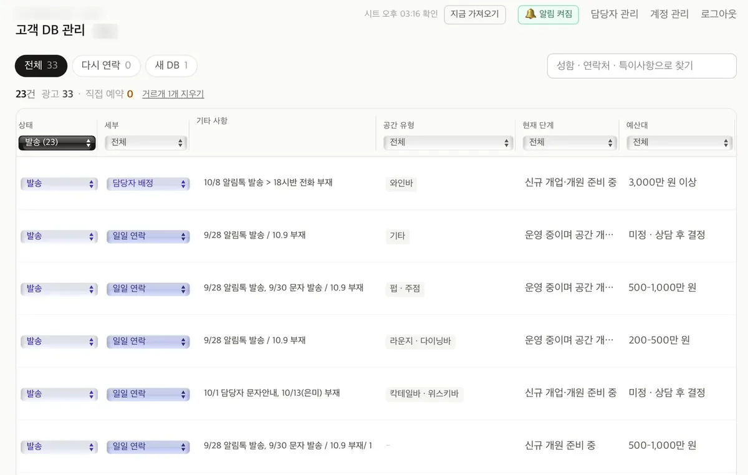The width and height of the screenshot is (748, 475).
Task: Click the 펍 · 주점 tag
Action: pyautogui.click(x=405, y=289)
